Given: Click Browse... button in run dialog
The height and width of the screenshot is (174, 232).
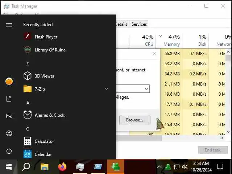Looking at the screenshot, I should click(135, 120).
